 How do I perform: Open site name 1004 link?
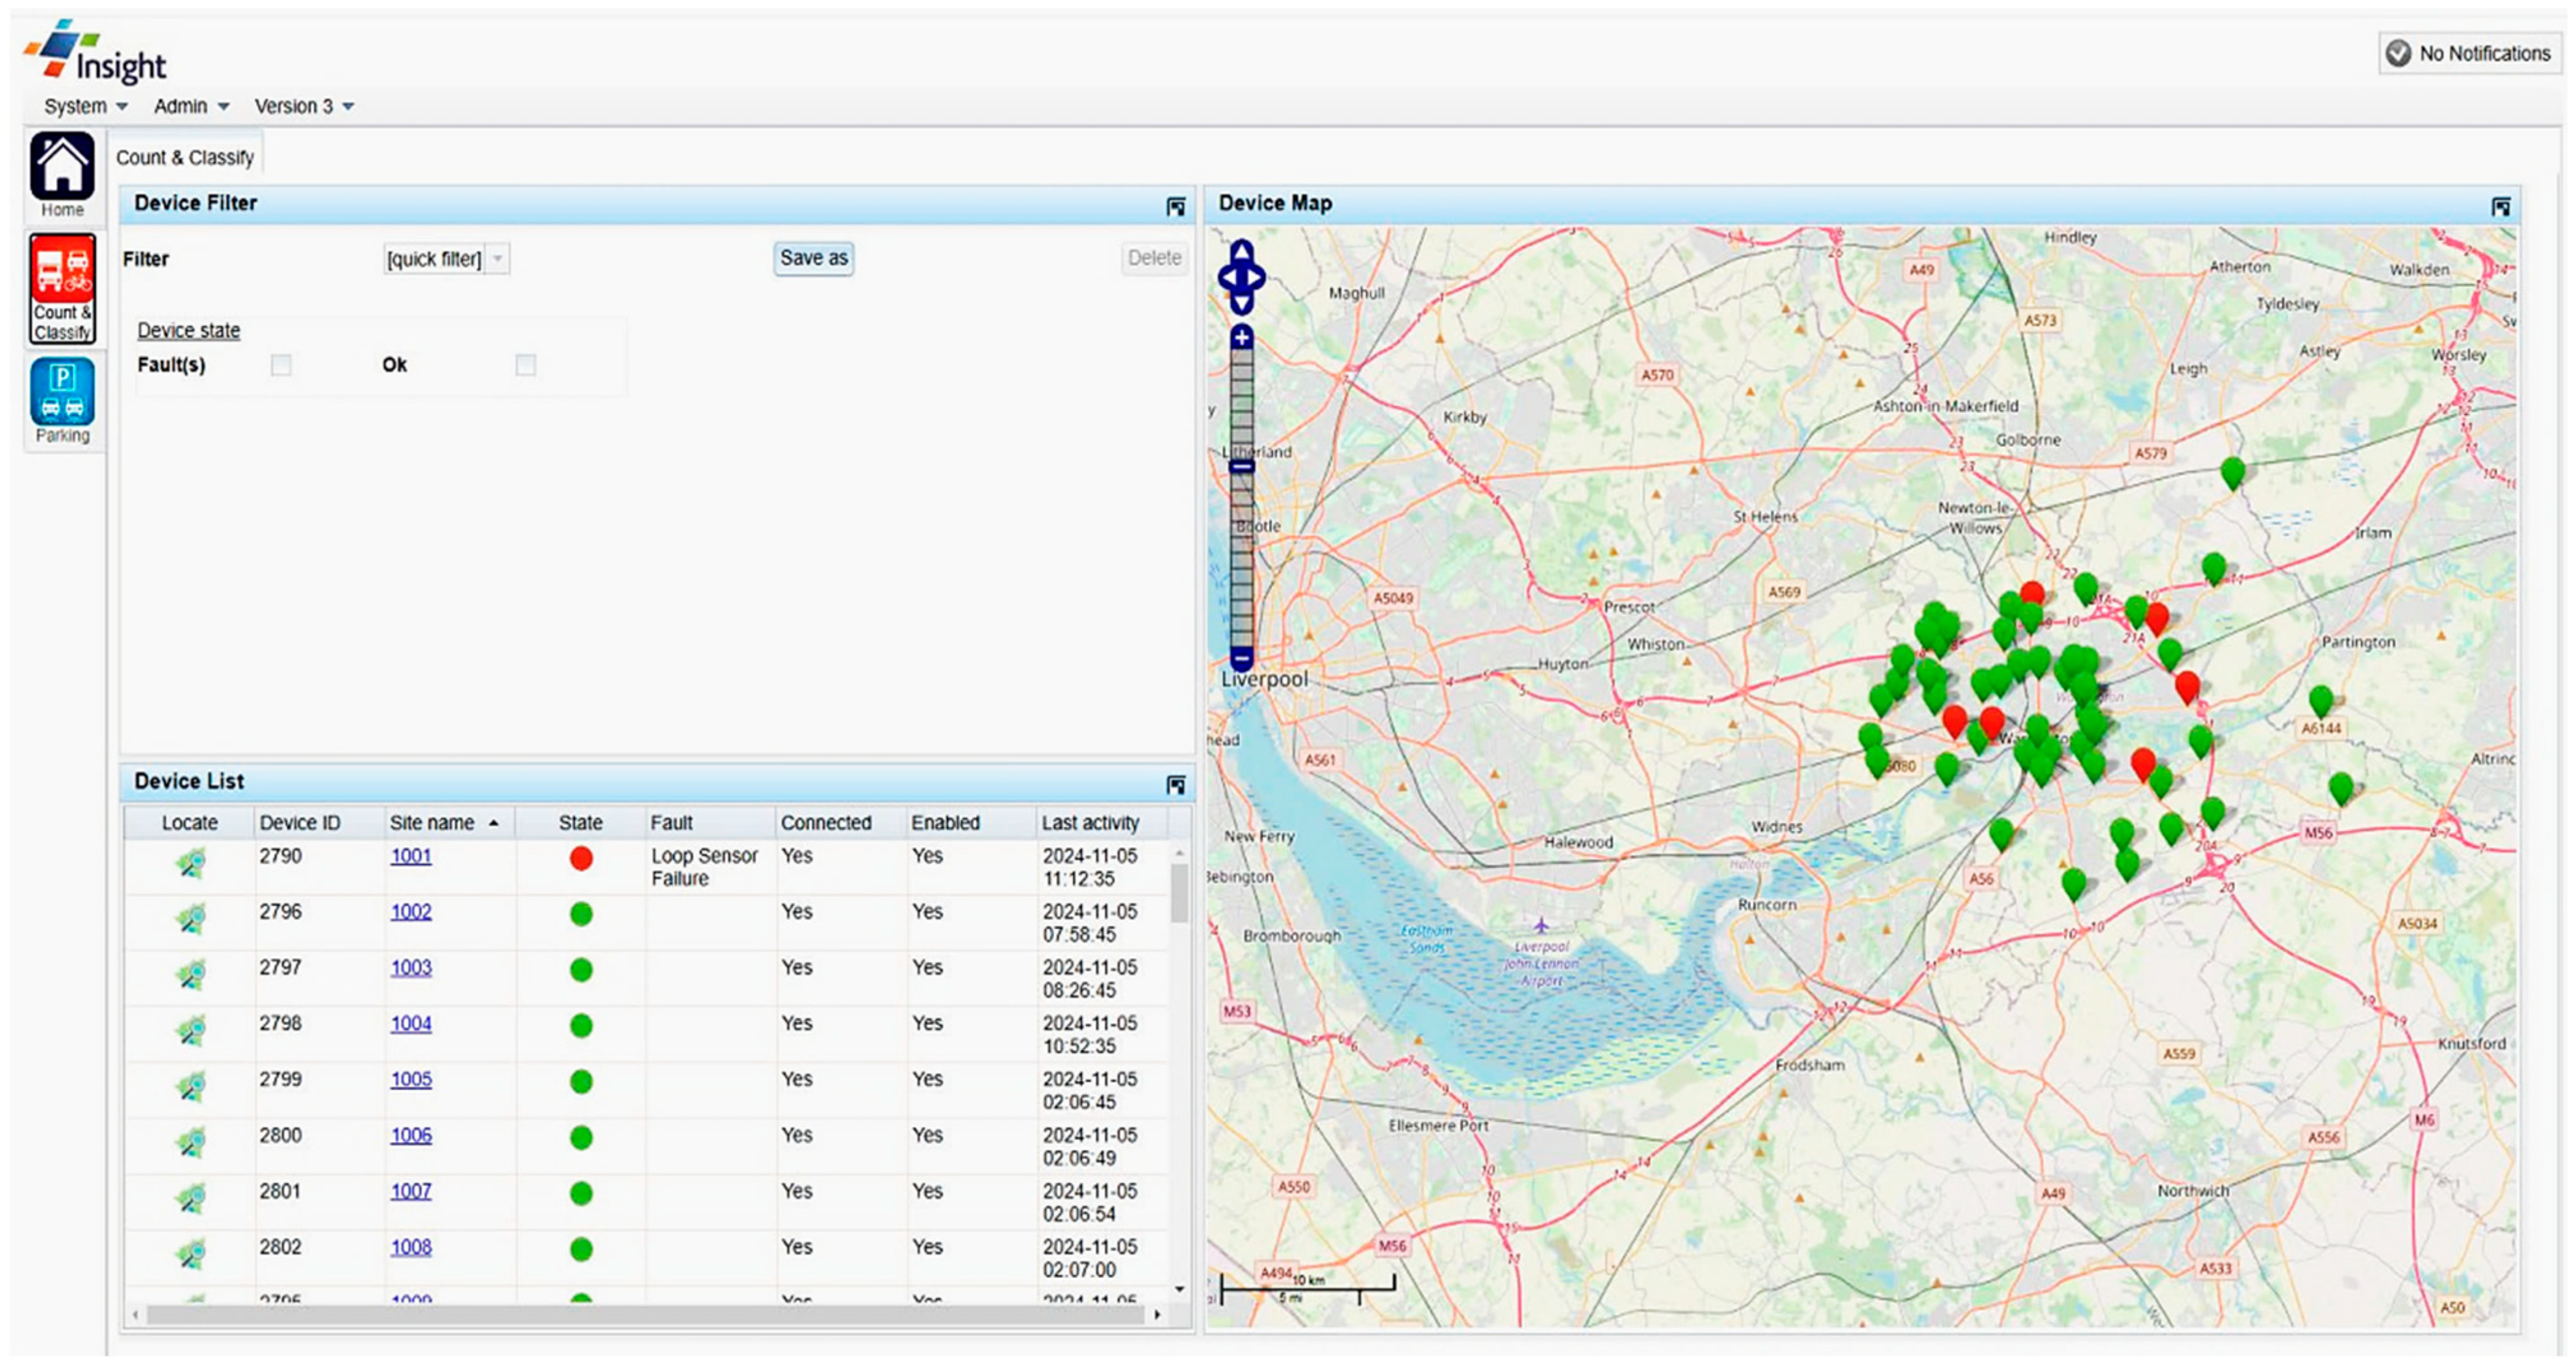click(411, 1024)
